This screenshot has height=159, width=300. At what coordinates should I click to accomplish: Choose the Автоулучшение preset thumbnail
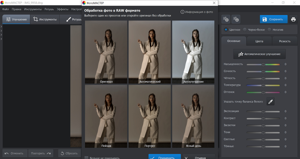click(x=193, y=52)
